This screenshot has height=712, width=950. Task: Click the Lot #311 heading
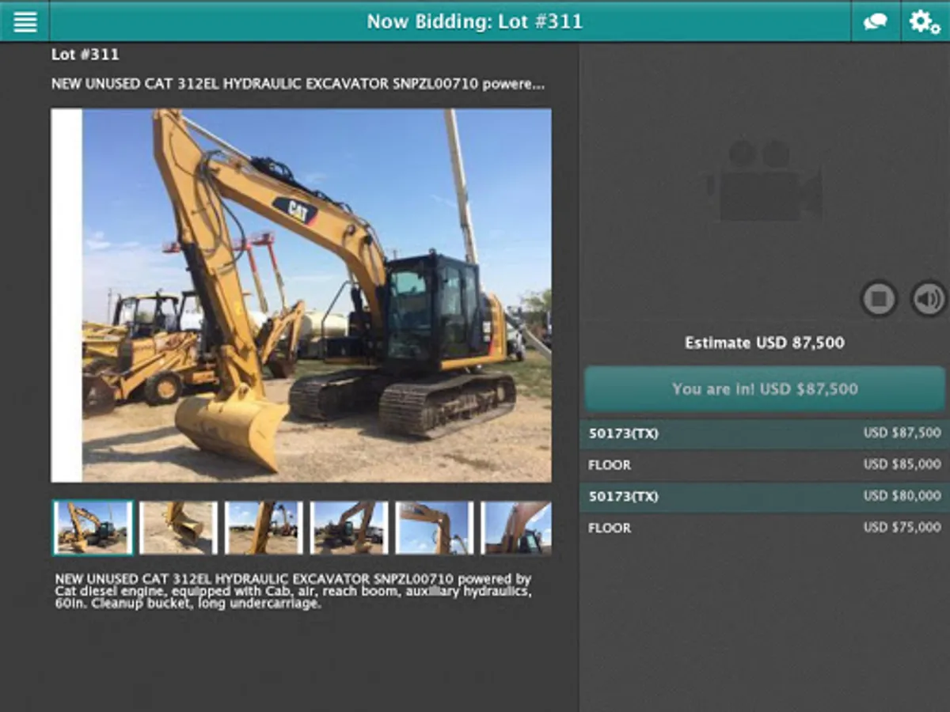85,55
